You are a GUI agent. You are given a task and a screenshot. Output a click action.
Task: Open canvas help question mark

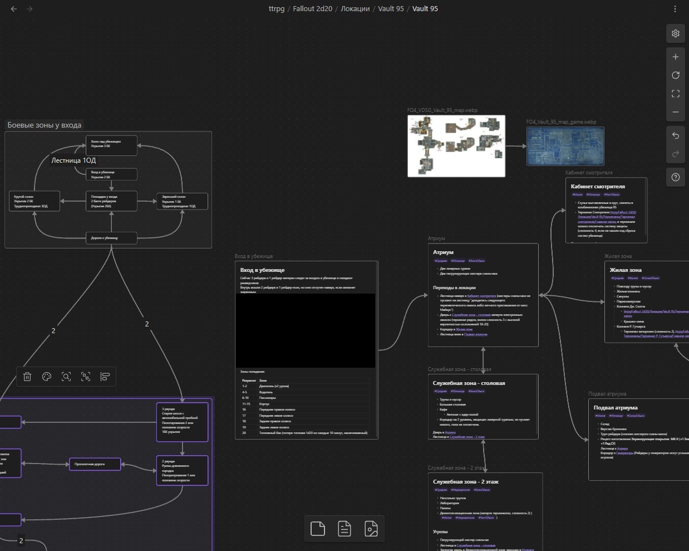tap(676, 177)
